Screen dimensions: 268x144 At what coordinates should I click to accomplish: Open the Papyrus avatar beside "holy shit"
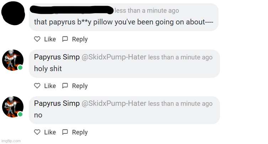[x=13, y=60]
